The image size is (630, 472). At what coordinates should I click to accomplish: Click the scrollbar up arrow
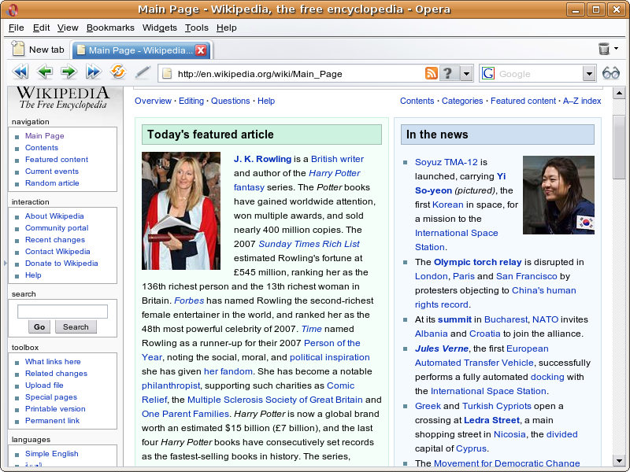coord(619,93)
